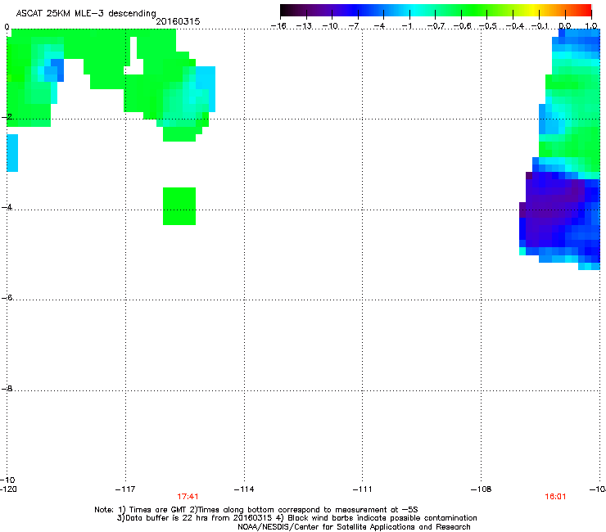Screen dimensions: 606x532
Task: Click the '-108' longitude axis label
Action: click(x=482, y=489)
